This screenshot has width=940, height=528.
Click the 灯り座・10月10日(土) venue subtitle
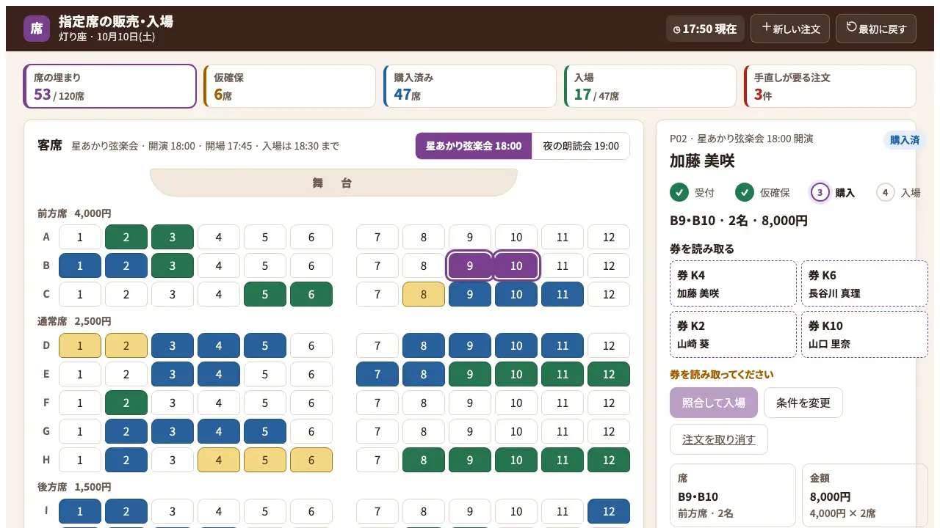(107, 37)
